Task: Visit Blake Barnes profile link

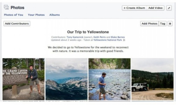Action: click(x=118, y=37)
